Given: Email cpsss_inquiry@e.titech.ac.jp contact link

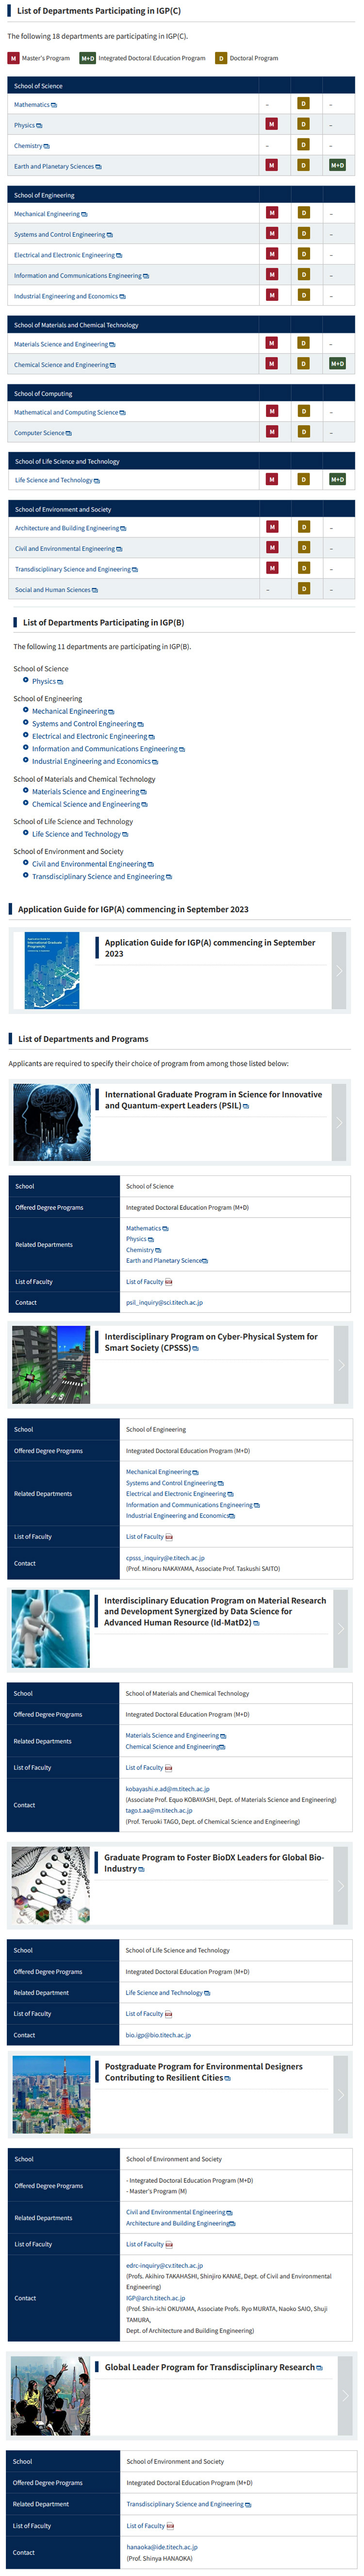Looking at the screenshot, I should (x=165, y=1557).
